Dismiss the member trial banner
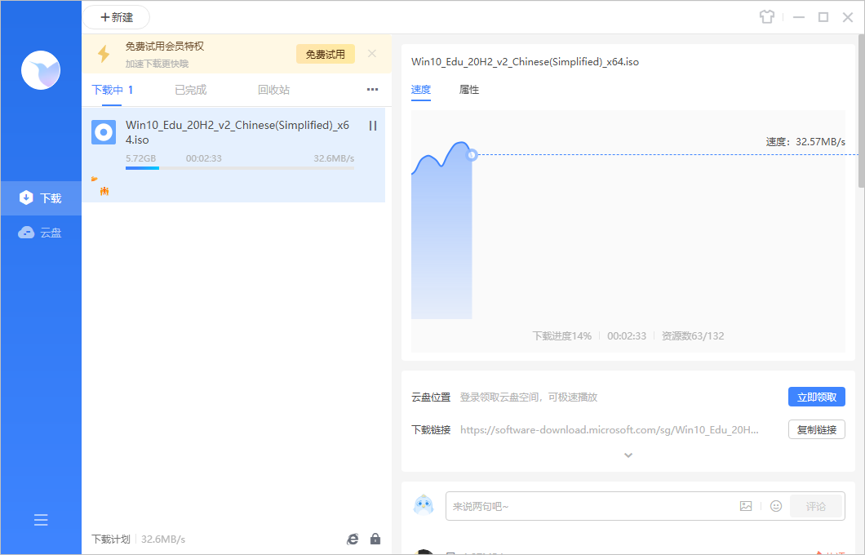Image resolution: width=865 pixels, height=555 pixels. tap(372, 54)
